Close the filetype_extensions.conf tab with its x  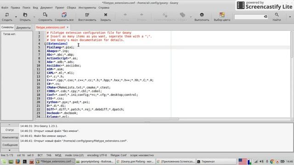coord(68,27)
